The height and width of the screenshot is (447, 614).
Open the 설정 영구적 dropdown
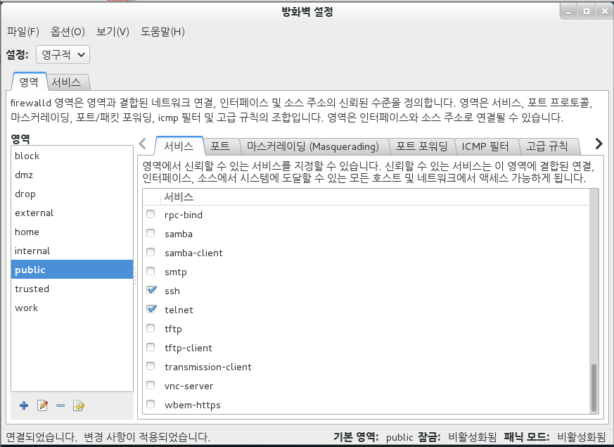click(x=63, y=54)
